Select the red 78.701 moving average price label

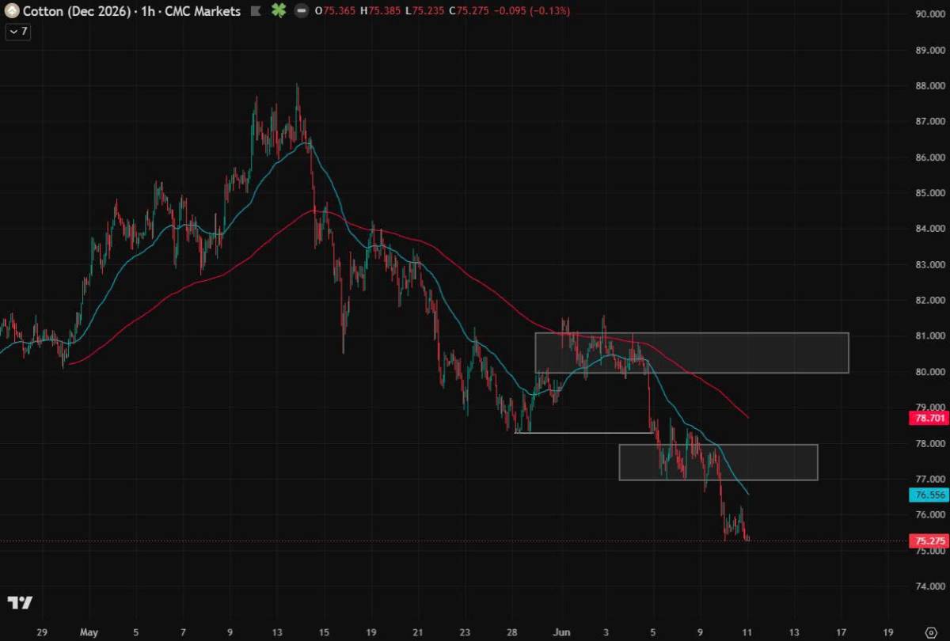(x=929, y=418)
